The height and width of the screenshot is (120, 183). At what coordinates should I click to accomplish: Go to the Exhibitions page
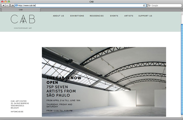point(77,16)
